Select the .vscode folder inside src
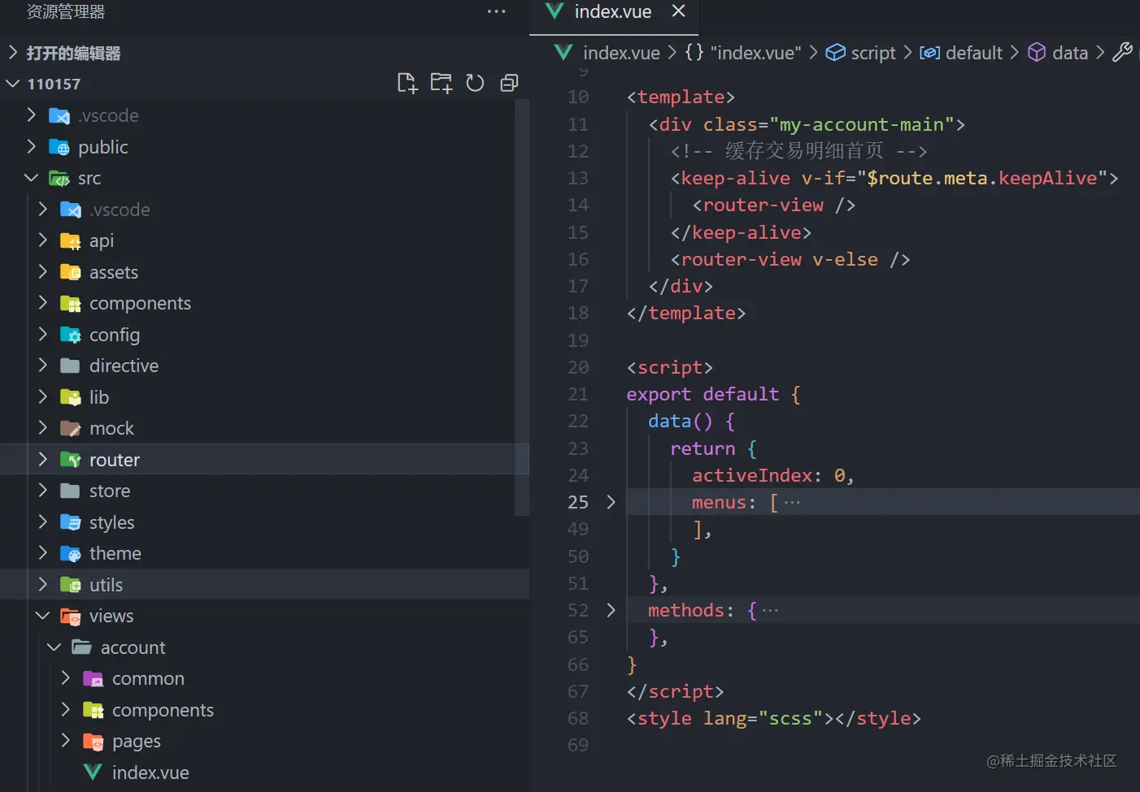The image size is (1140, 792). [120, 210]
